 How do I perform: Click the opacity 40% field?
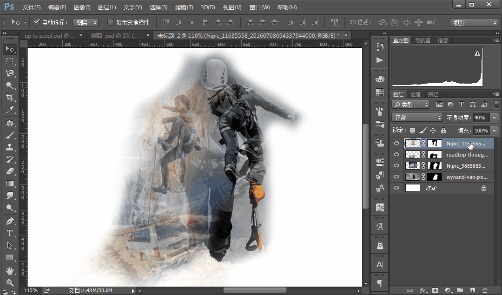481,118
